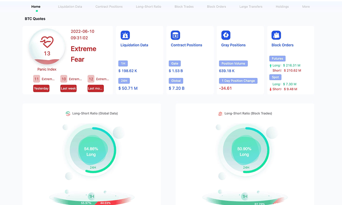
Task: Click the Spot Short $ 9.48 M value
Action: tap(290, 89)
